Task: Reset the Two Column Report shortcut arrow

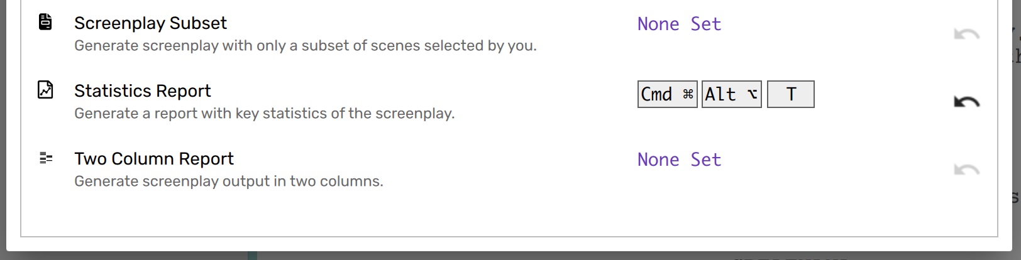Action: tap(966, 170)
